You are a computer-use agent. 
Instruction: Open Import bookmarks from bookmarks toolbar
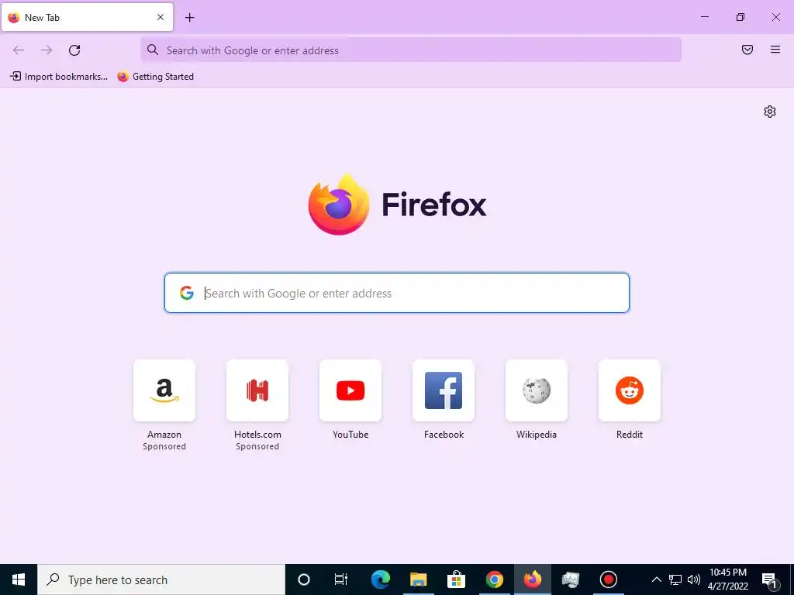click(x=59, y=77)
